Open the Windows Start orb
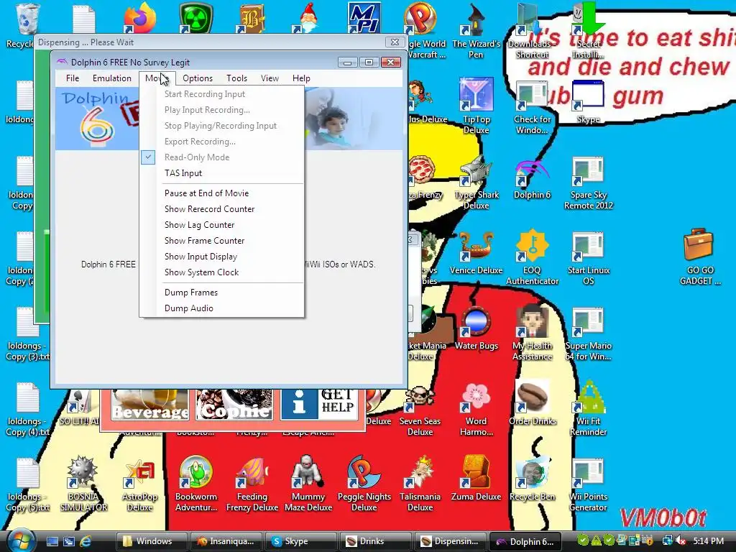This screenshot has height=552, width=736. 19,540
